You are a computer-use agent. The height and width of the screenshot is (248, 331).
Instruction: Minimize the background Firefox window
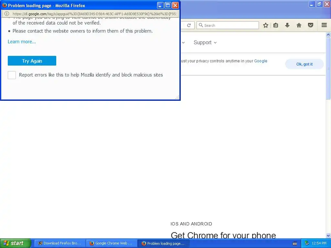coord(312,4)
